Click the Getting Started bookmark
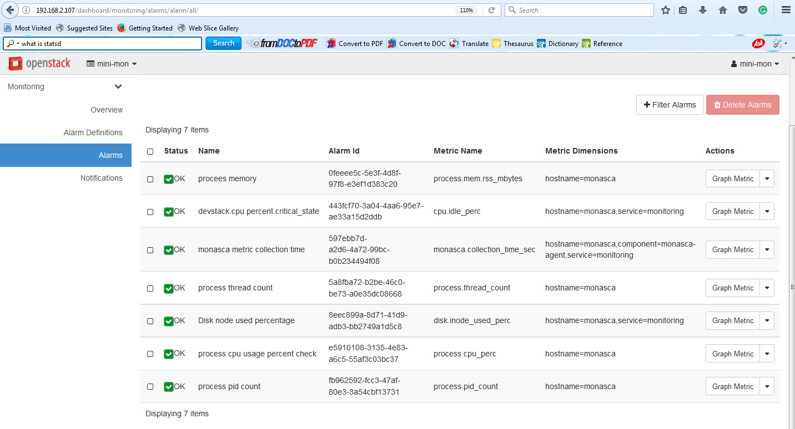This screenshot has width=795, height=429. [145, 28]
